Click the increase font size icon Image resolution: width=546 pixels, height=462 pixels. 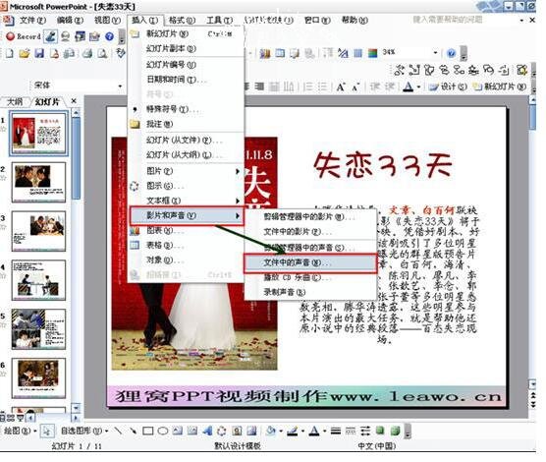341,87
